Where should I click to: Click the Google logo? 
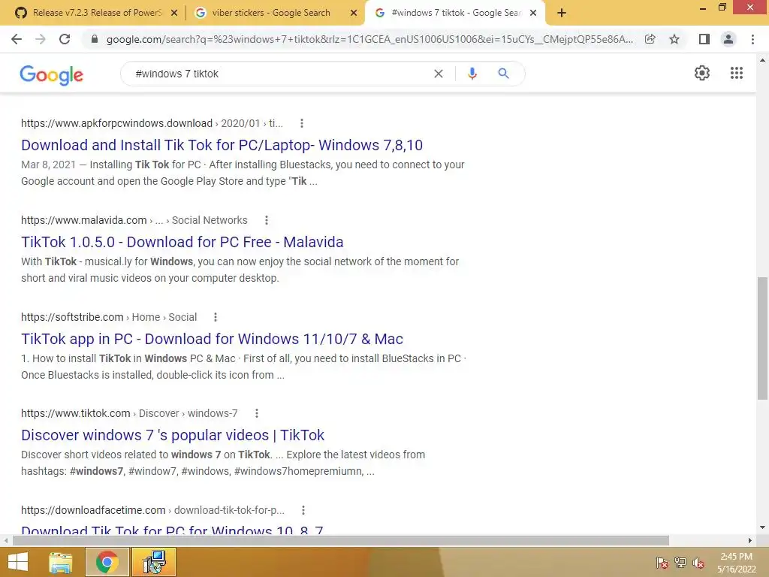tap(52, 74)
